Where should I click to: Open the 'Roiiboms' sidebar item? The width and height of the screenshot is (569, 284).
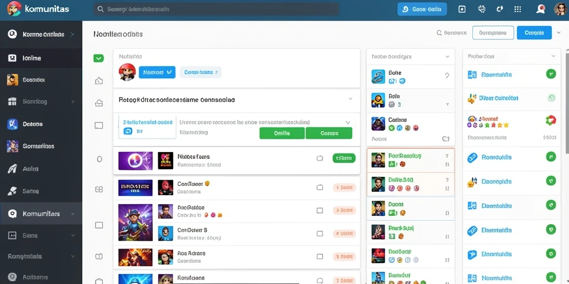point(41,277)
